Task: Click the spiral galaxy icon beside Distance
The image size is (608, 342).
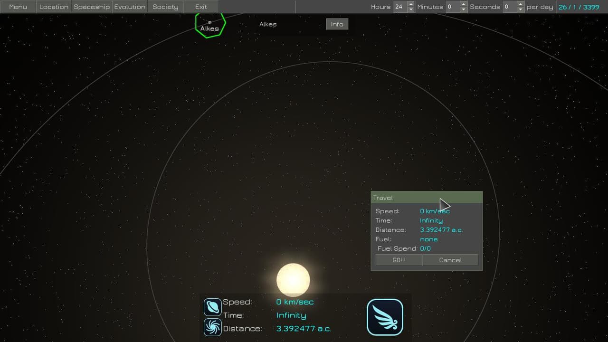Action: (212, 327)
